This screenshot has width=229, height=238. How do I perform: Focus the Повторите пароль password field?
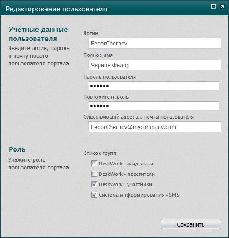[x=154, y=106]
